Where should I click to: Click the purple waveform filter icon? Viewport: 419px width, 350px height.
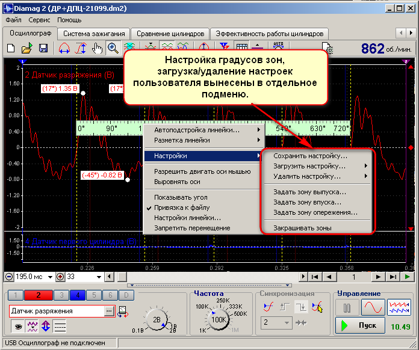pyautogui.click(x=33, y=326)
